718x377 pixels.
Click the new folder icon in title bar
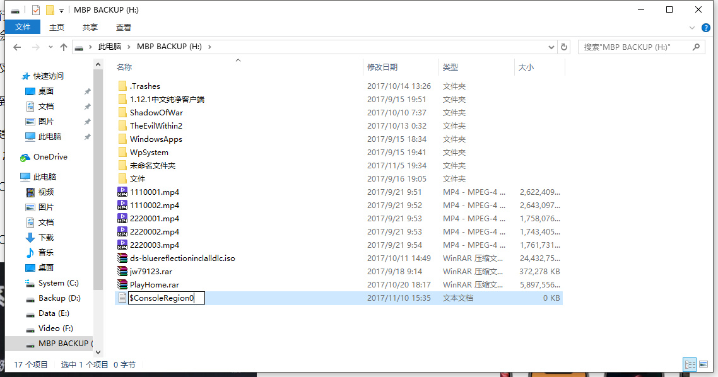tap(50, 9)
